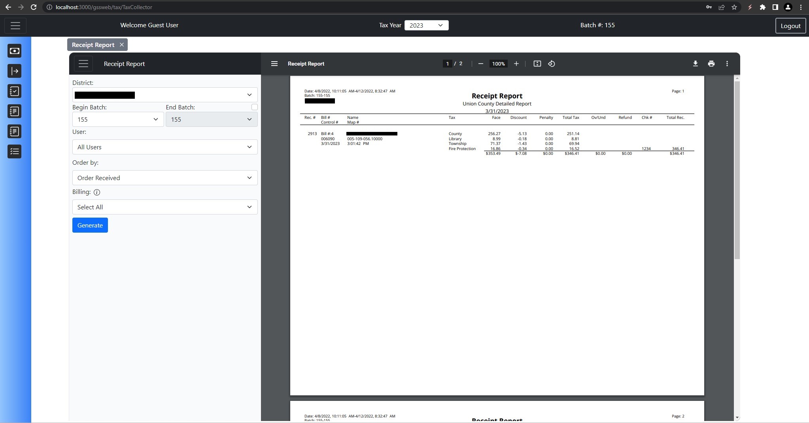Open the End Batch dropdown
Viewport: 809px width, 423px height.
point(212,119)
